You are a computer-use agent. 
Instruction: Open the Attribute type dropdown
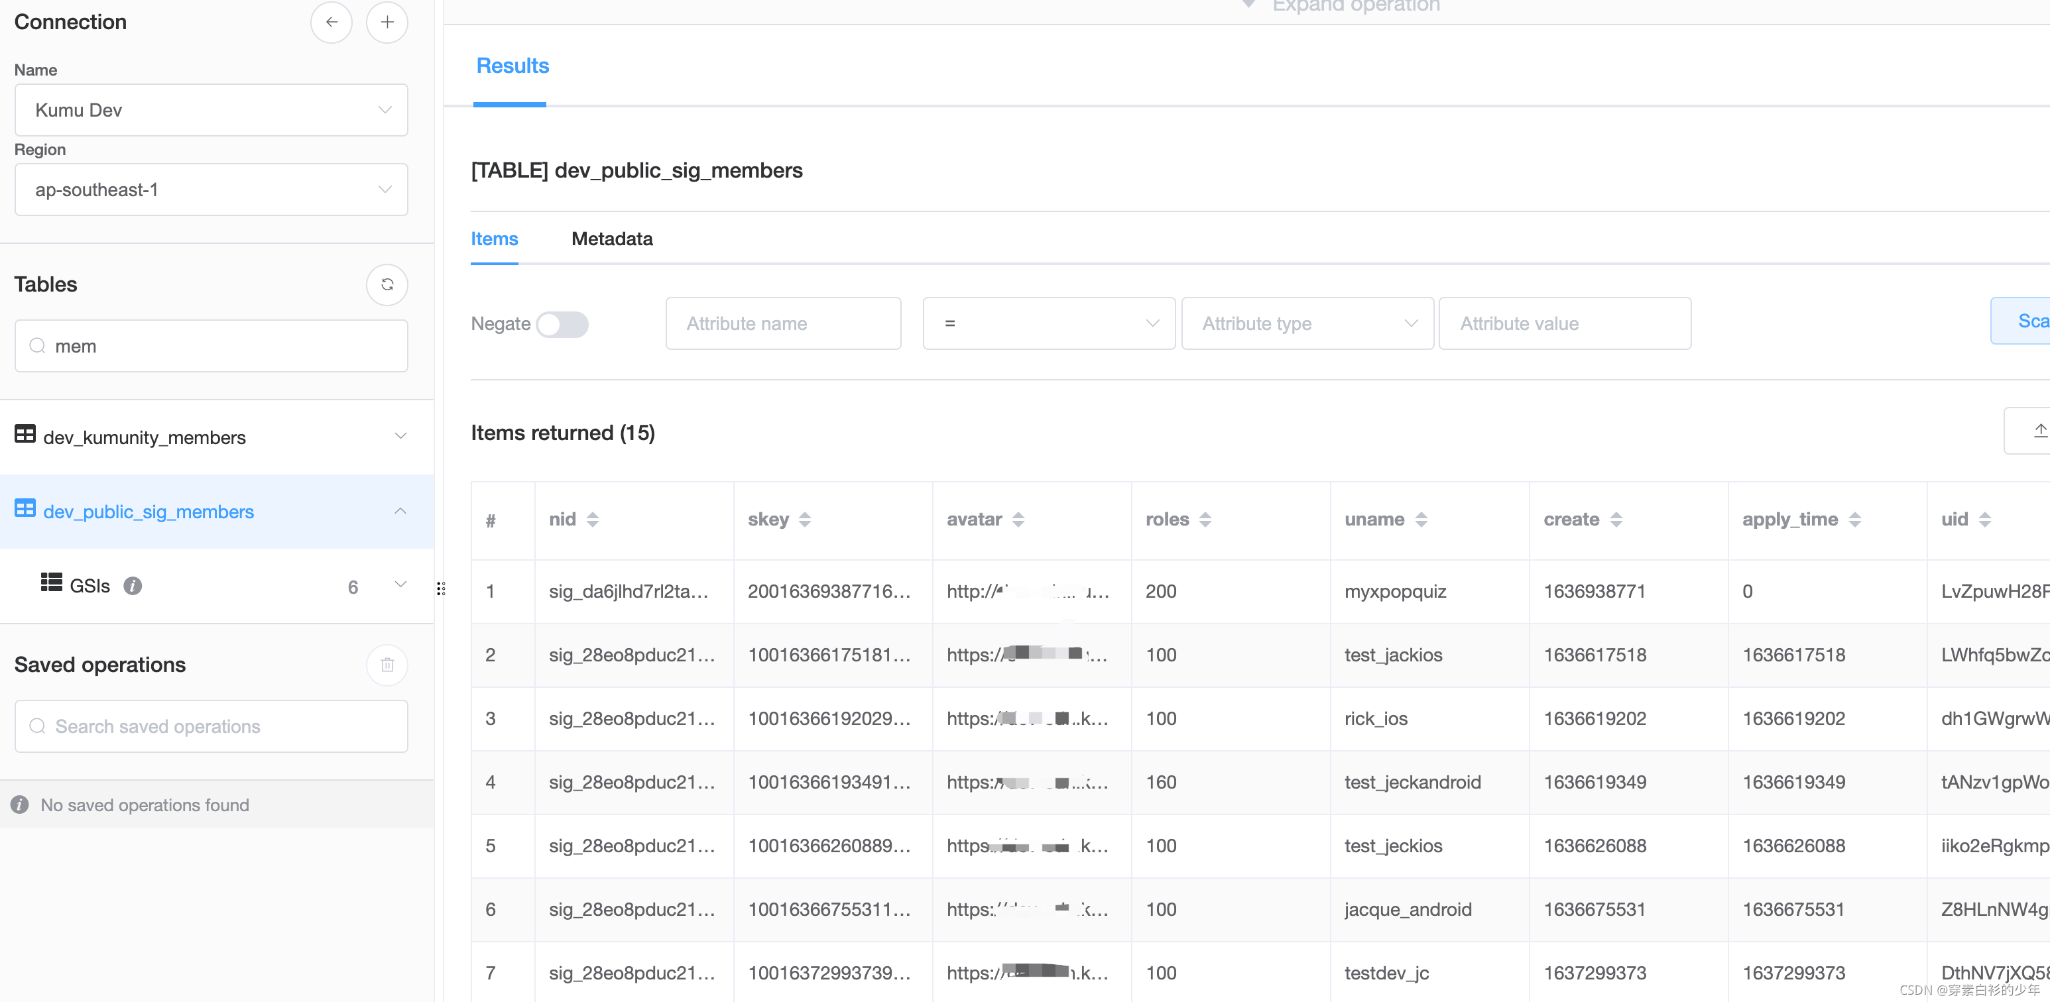pos(1307,323)
